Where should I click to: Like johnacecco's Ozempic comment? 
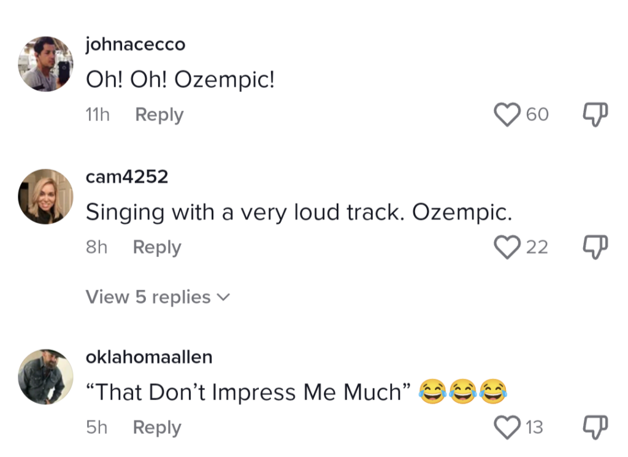coord(507,115)
